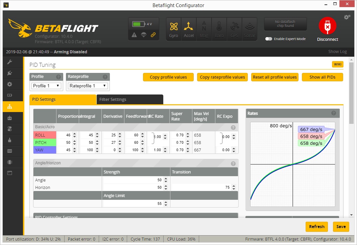Open the Motors sidebar icon
This screenshot has width=357, height=245.
tap(9, 140)
